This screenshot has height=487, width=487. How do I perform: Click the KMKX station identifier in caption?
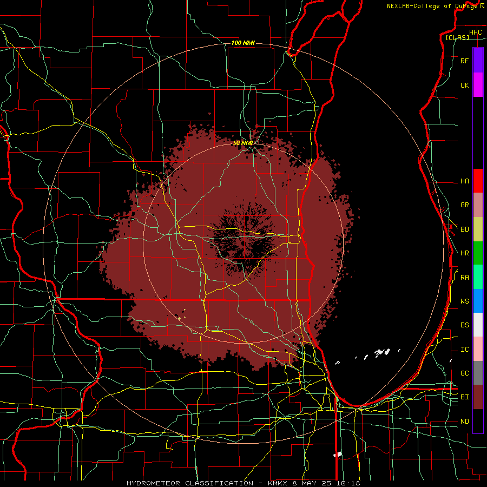pyautogui.click(x=277, y=483)
